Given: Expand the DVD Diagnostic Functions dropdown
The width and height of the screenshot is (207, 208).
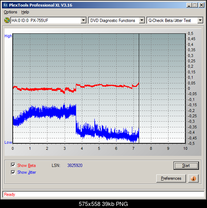Looking at the screenshot, I should pyautogui.click(x=142, y=21).
